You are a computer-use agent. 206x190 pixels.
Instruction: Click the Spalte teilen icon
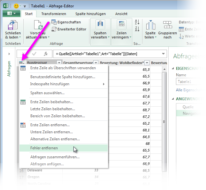[x=150, y=25]
